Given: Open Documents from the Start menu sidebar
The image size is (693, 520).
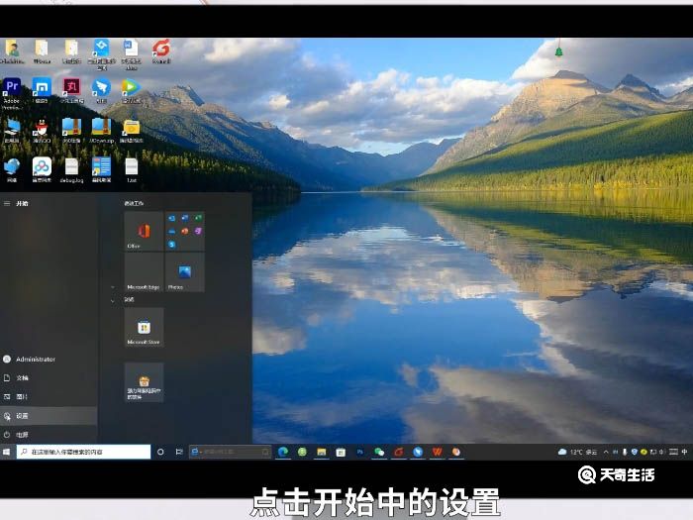Looking at the screenshot, I should (x=22, y=378).
